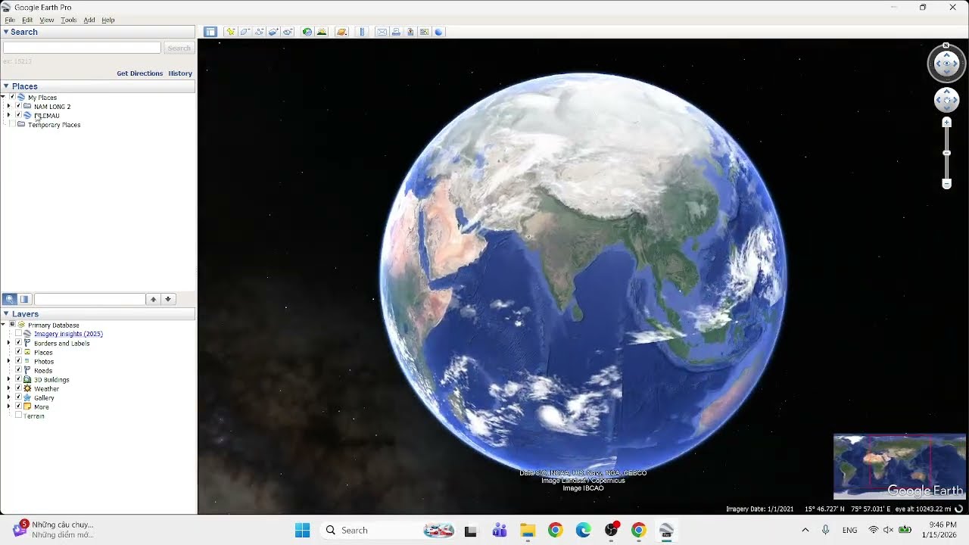Turn off the 3D Buildings layer
Image resolution: width=969 pixels, height=545 pixels.
18,379
